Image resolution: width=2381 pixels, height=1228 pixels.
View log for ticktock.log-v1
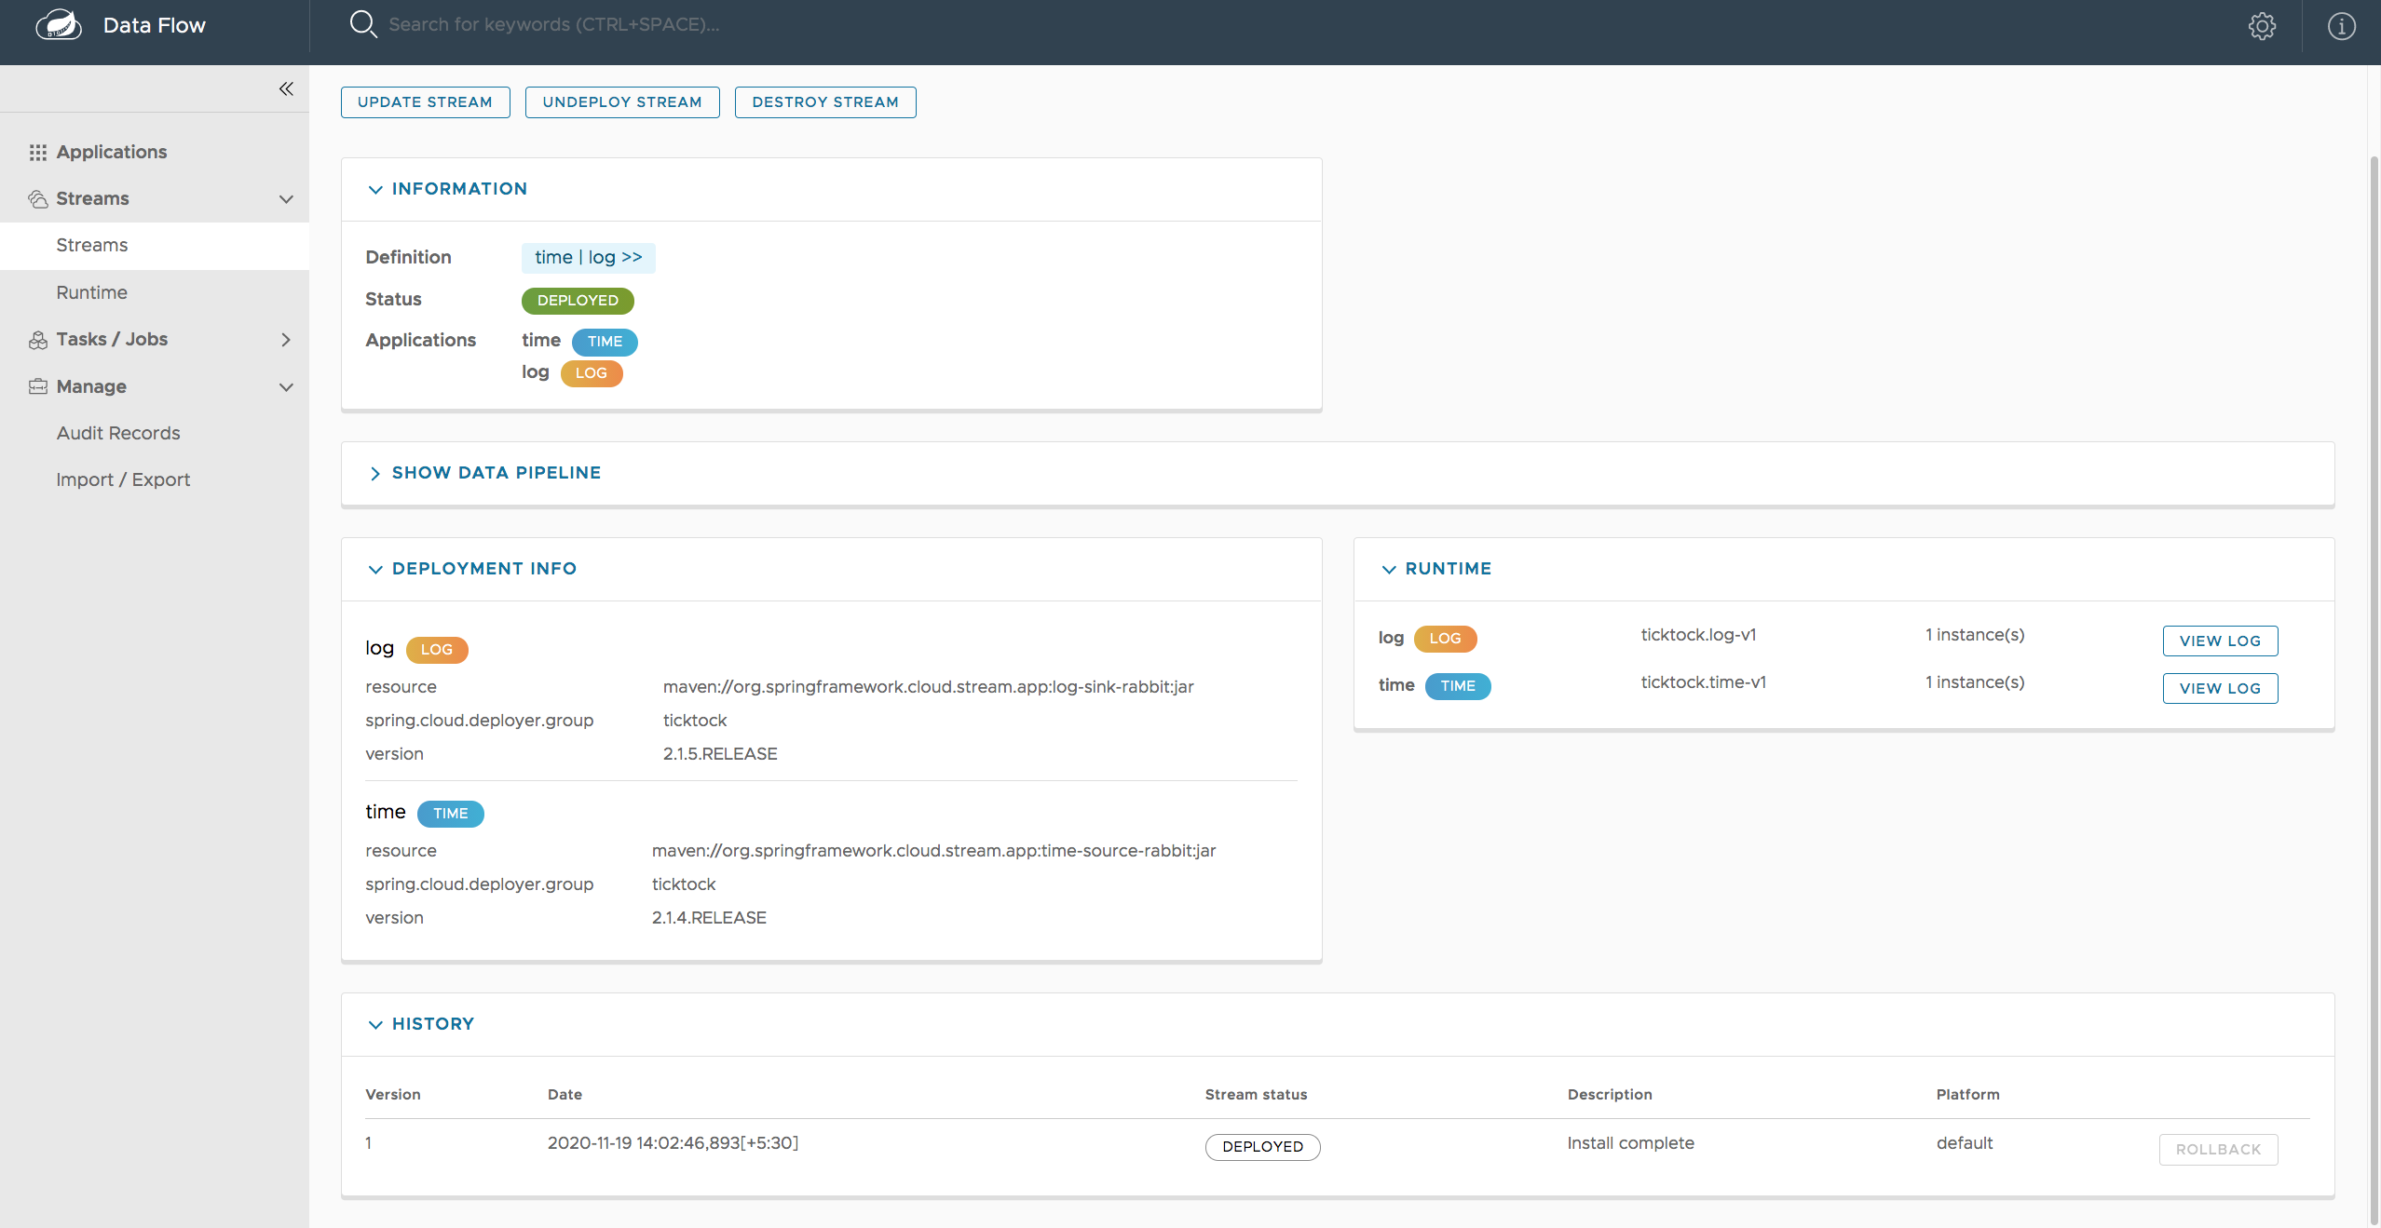click(x=2219, y=641)
